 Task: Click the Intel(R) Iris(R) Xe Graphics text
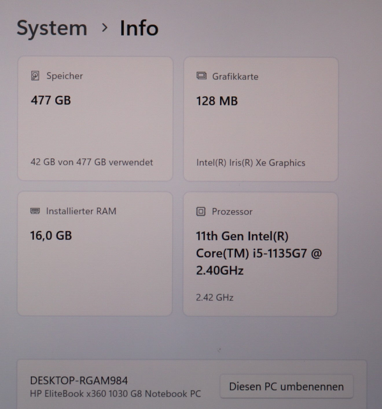click(x=251, y=163)
